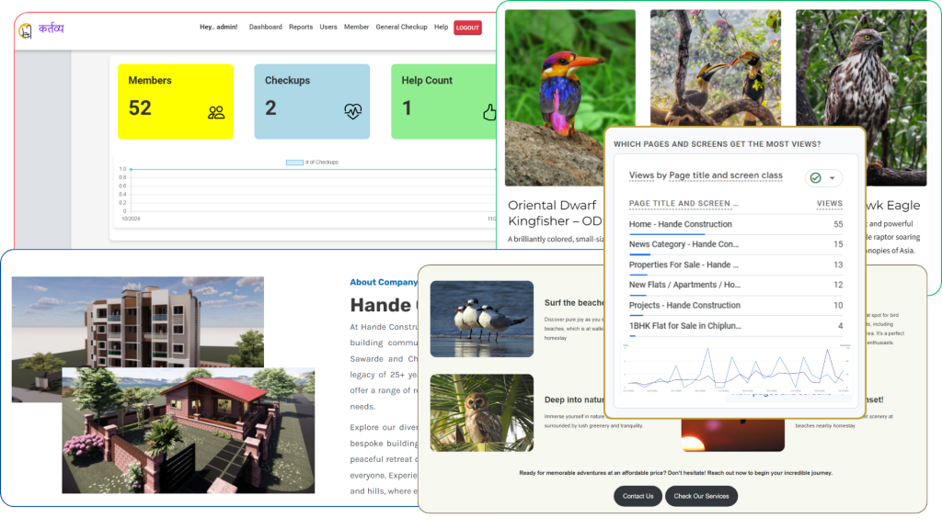Screen dimensions: 942x529
Task: Expand the 'Page title and screen' column header
Action: coord(684,203)
